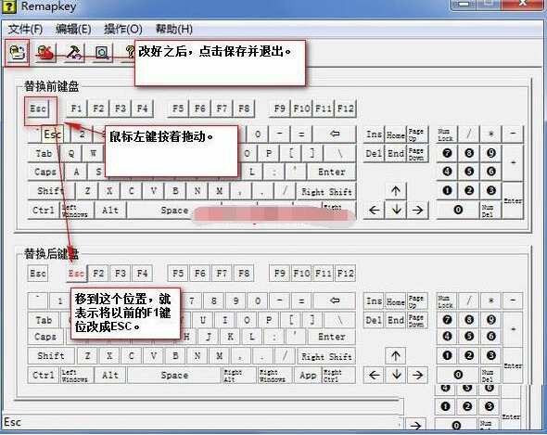547x435 pixels.
Task: Click the Enter key in upper keyboard
Action: pos(331,172)
